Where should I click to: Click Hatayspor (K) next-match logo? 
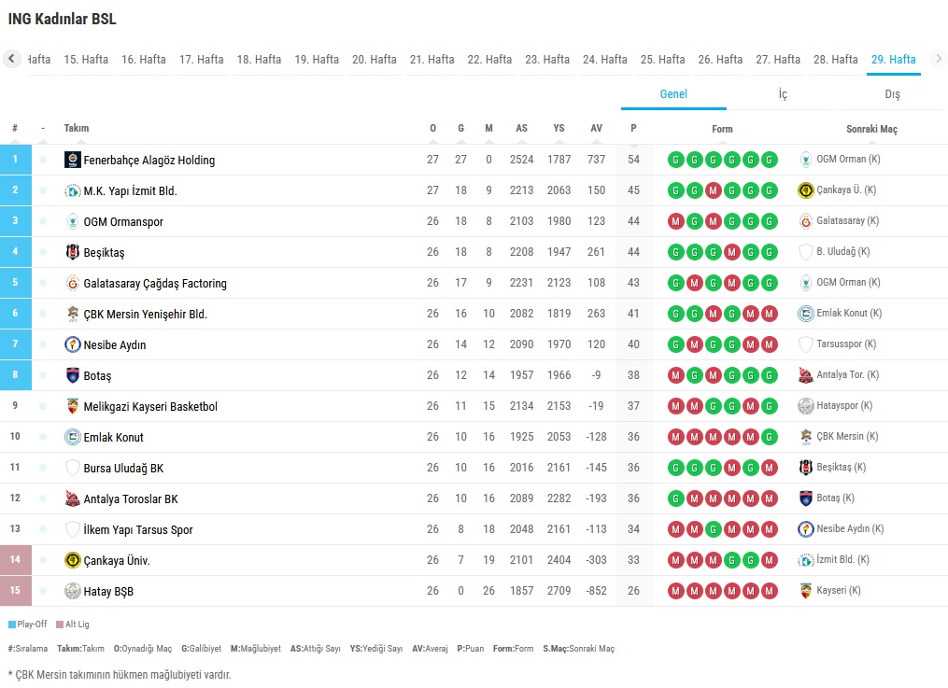pyautogui.click(x=805, y=406)
